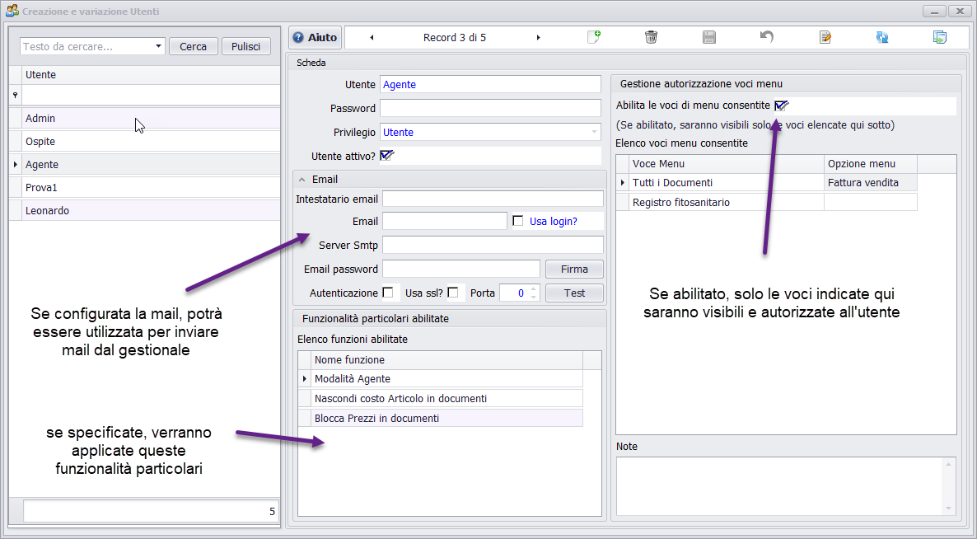Go to the previous record arrow
The image size is (977, 539).
(372, 38)
